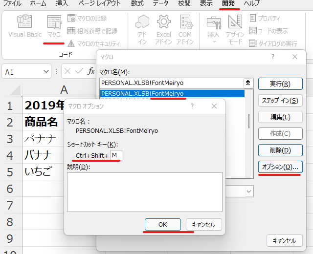Image resolution: width=313 pixels, height=254 pixels.
Task: Click キャンセル in マクロ オプション dialog
Action: [203, 225]
